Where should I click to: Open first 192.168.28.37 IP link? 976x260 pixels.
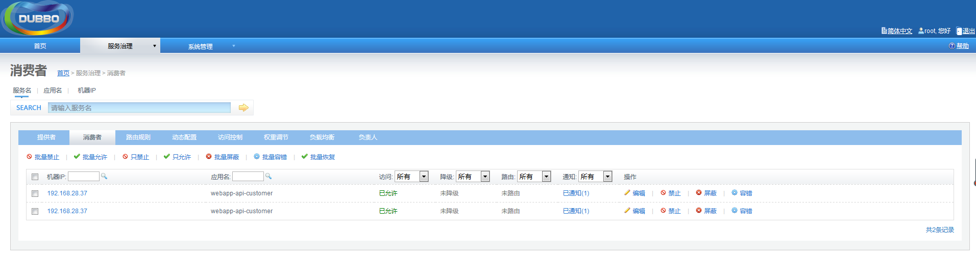coord(67,193)
